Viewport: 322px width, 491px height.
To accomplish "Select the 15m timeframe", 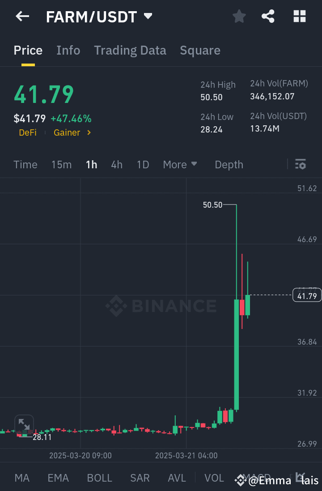I will tap(61, 165).
